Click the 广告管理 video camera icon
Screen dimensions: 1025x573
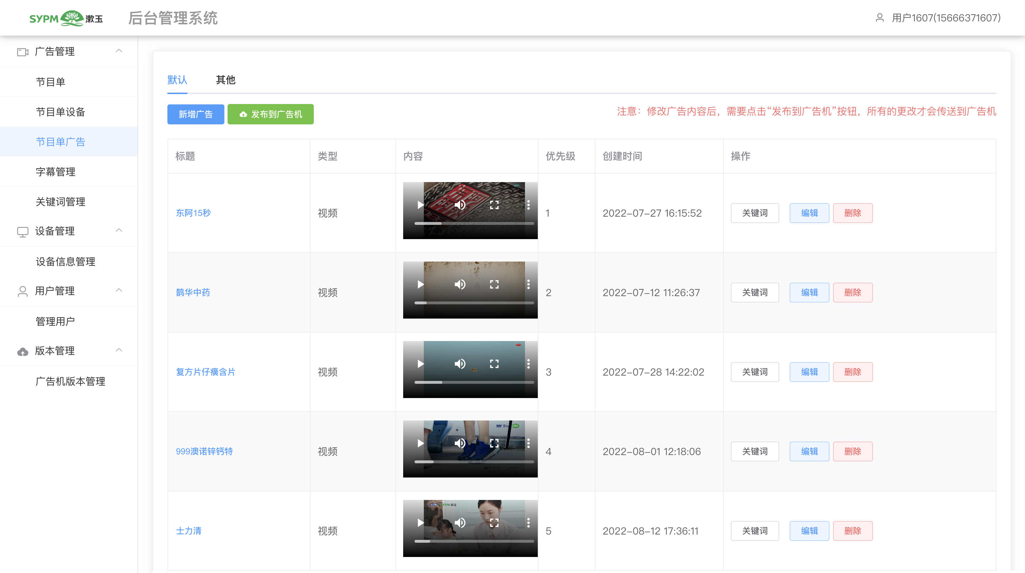pos(23,52)
